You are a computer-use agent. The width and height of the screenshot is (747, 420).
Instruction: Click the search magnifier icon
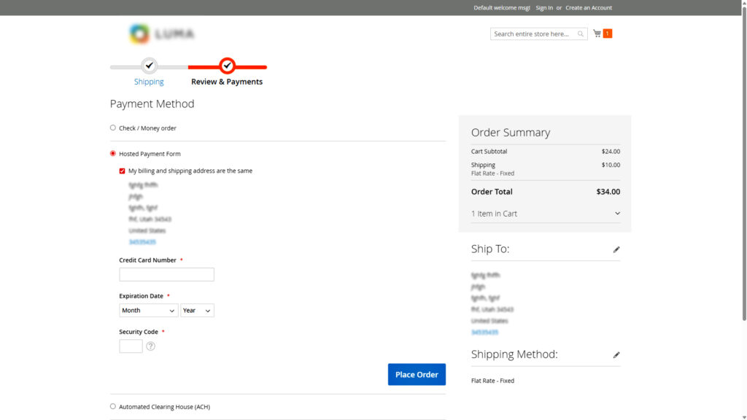pyautogui.click(x=581, y=33)
